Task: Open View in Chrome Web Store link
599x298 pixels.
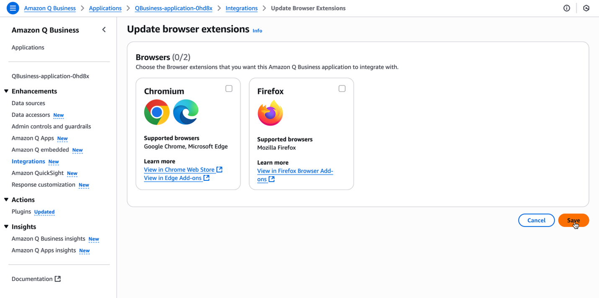Action: click(x=179, y=170)
